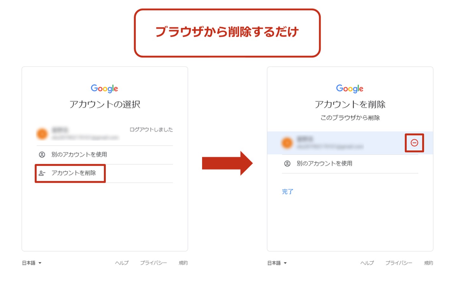Screen dimensions: 455x288
Task: Open プライバシー link below the left panel
Action: coord(153,263)
